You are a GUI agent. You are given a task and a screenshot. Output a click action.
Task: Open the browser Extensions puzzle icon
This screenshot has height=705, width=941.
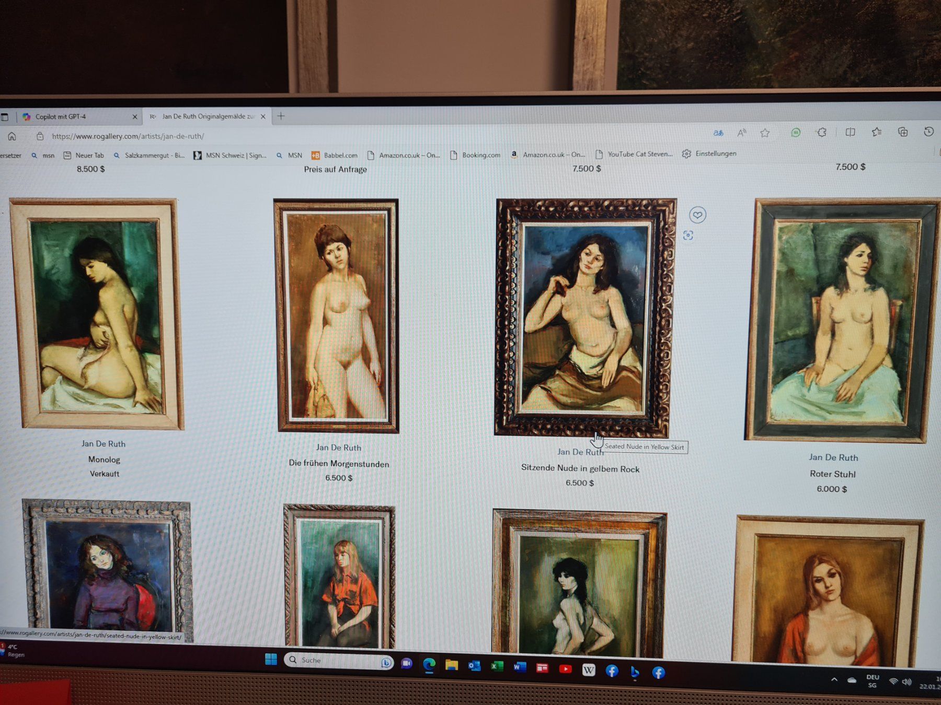[822, 132]
